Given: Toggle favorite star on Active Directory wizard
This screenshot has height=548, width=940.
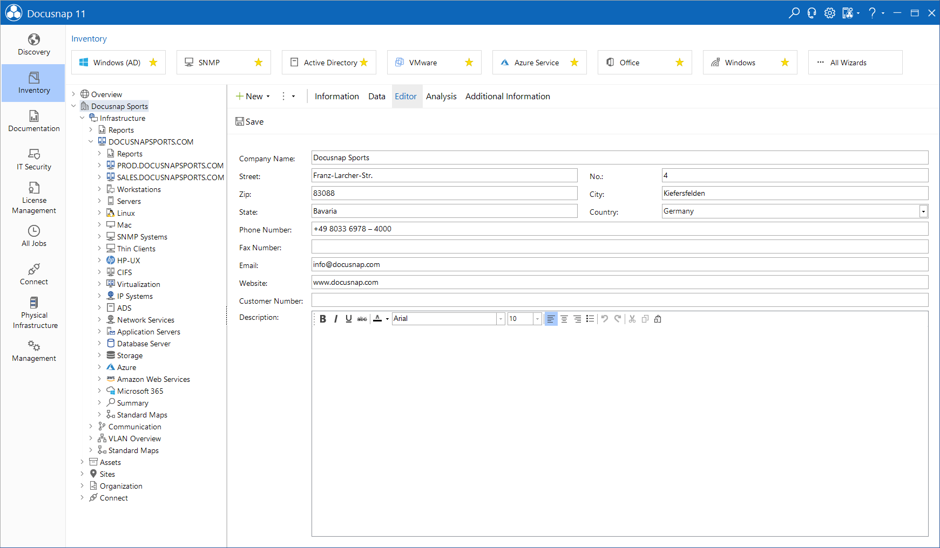Looking at the screenshot, I should (364, 63).
